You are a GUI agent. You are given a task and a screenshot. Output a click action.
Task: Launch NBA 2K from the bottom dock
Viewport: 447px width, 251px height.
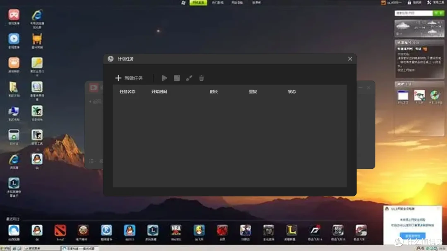pyautogui.click(x=176, y=230)
